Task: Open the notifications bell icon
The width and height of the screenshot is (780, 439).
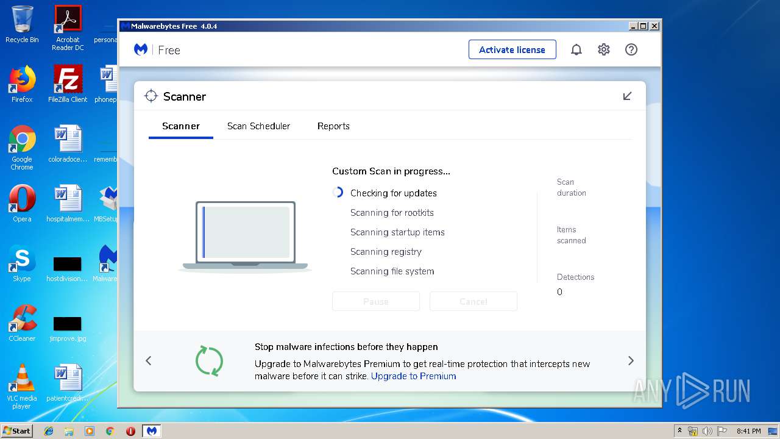Action: [576, 50]
